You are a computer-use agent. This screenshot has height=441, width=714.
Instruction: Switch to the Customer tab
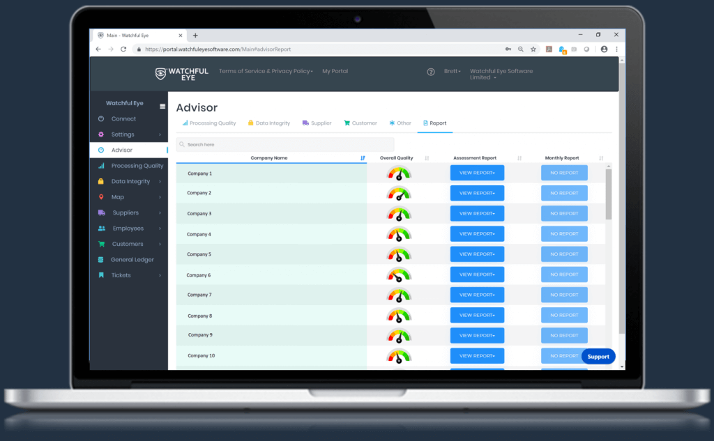pyautogui.click(x=360, y=123)
